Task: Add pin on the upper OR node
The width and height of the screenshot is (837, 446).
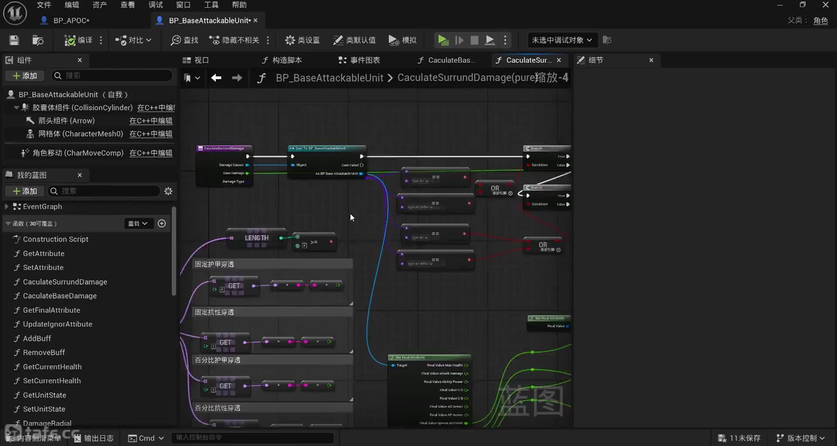Action: 510,193
